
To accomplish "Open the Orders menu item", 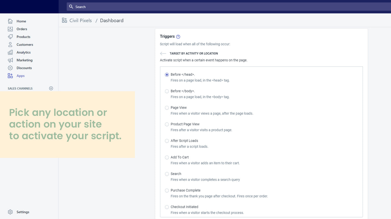I will click(22, 29).
